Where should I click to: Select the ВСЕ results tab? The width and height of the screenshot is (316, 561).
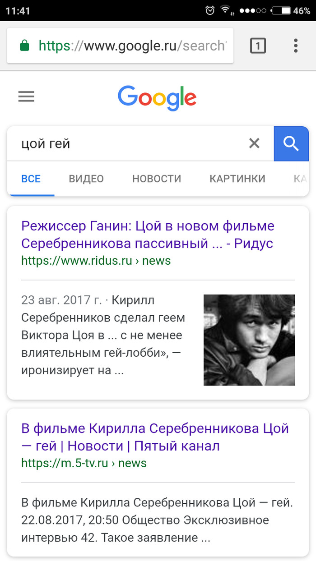(x=31, y=179)
